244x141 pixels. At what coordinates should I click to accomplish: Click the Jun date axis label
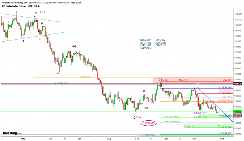pyautogui.click(x=50, y=139)
